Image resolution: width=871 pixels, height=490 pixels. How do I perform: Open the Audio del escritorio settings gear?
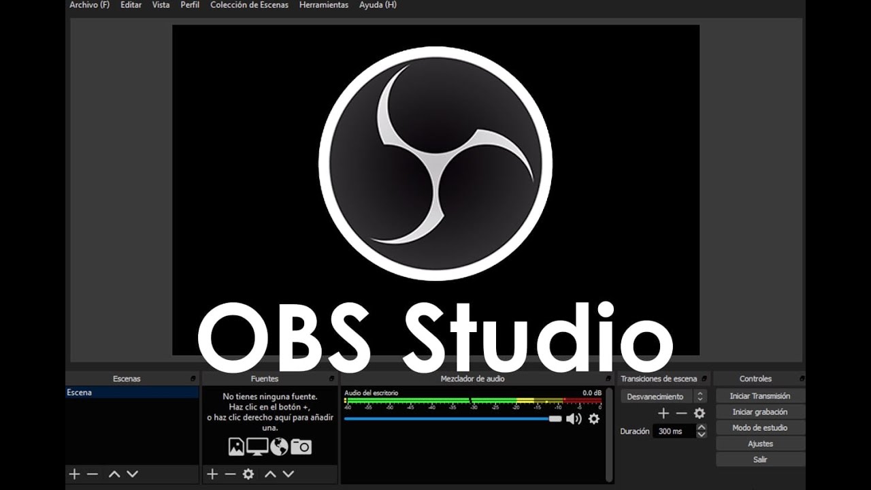[593, 419]
